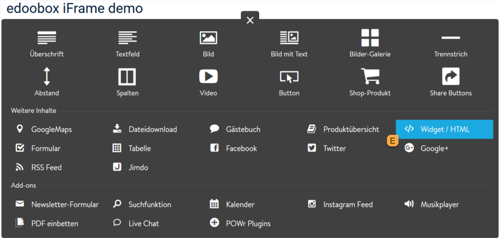Add an Überschrift heading element

[47, 43]
